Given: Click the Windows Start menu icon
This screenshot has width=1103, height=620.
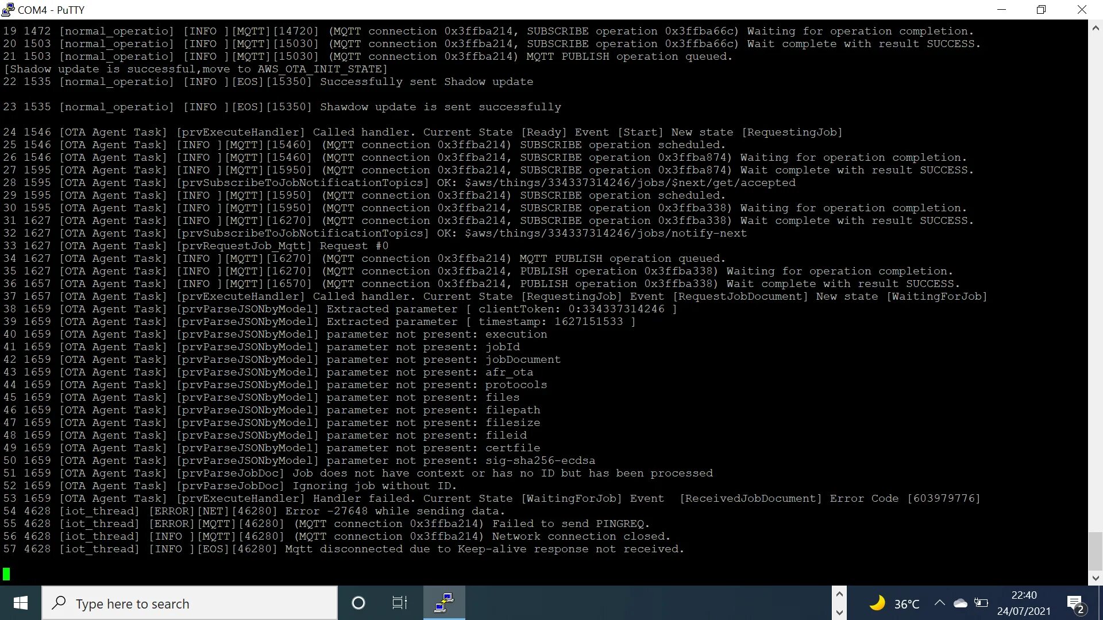Looking at the screenshot, I should pos(21,603).
